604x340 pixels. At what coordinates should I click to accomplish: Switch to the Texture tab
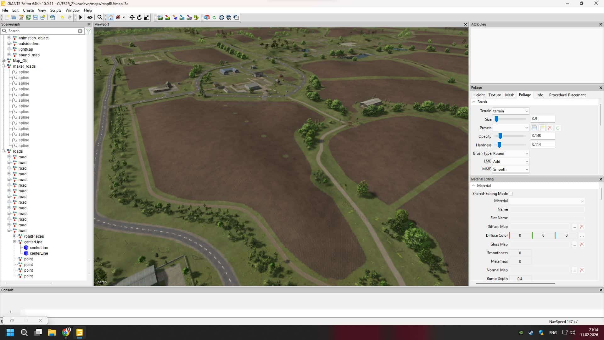coord(495,95)
